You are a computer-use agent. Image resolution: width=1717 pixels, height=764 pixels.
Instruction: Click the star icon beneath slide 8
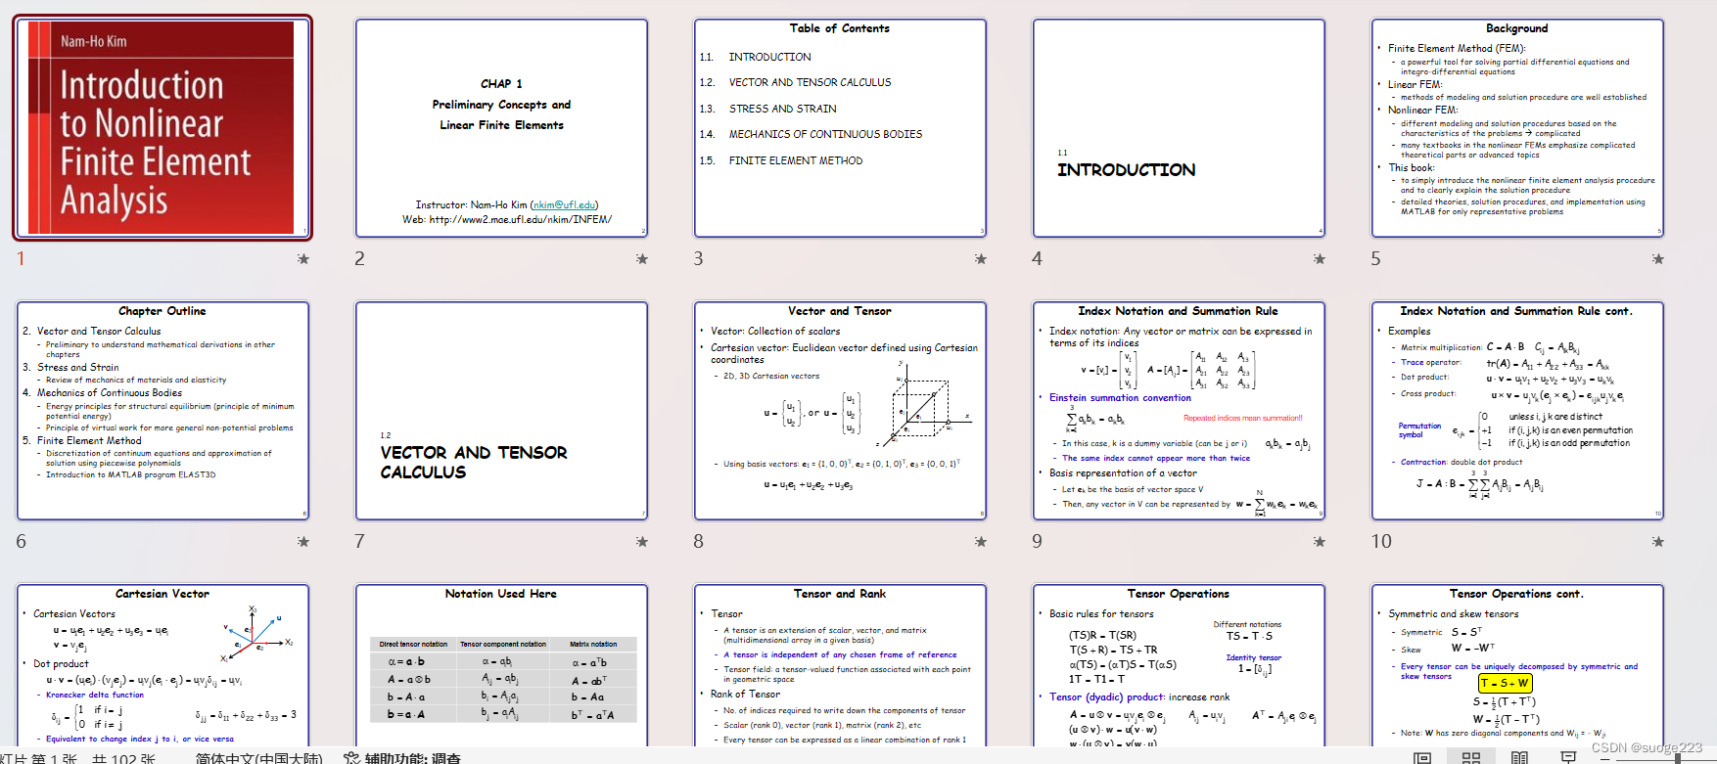(981, 542)
